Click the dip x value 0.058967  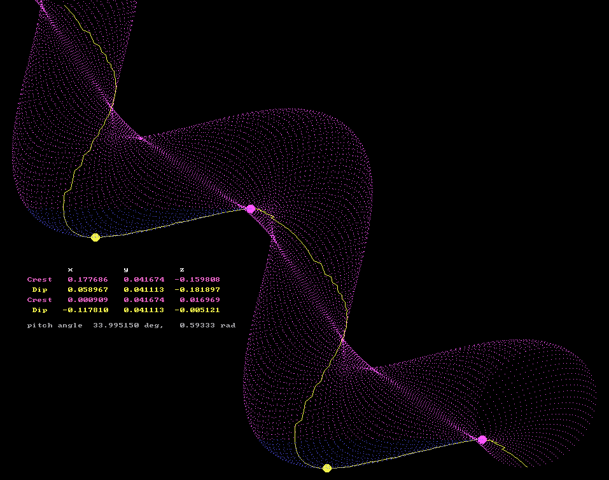[88, 290]
